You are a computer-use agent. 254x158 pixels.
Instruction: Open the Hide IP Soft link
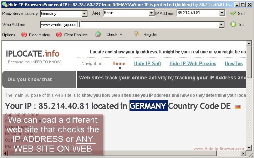coord(148,63)
